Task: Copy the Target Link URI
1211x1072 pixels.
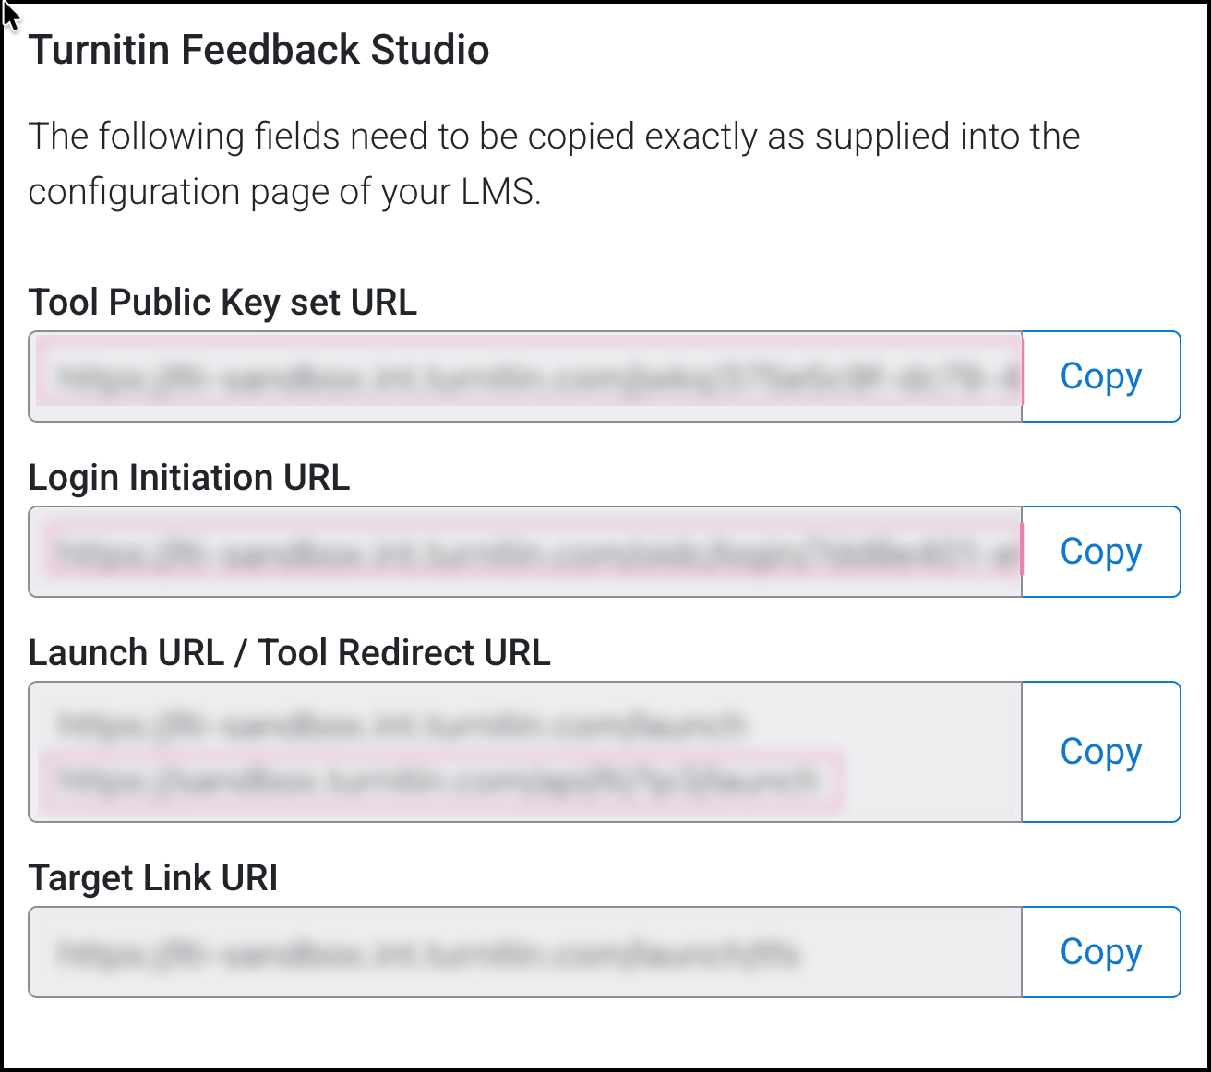Action: [1100, 952]
